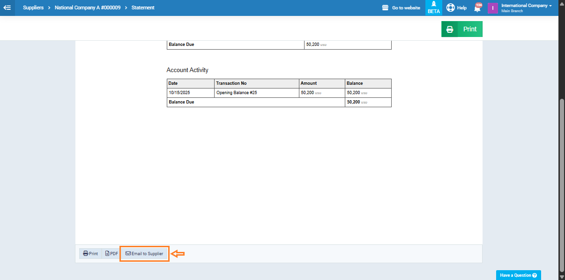Open the notifications bell

[x=477, y=8]
